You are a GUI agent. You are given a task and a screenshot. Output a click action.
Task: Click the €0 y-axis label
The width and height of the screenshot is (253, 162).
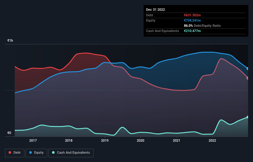point(9,133)
